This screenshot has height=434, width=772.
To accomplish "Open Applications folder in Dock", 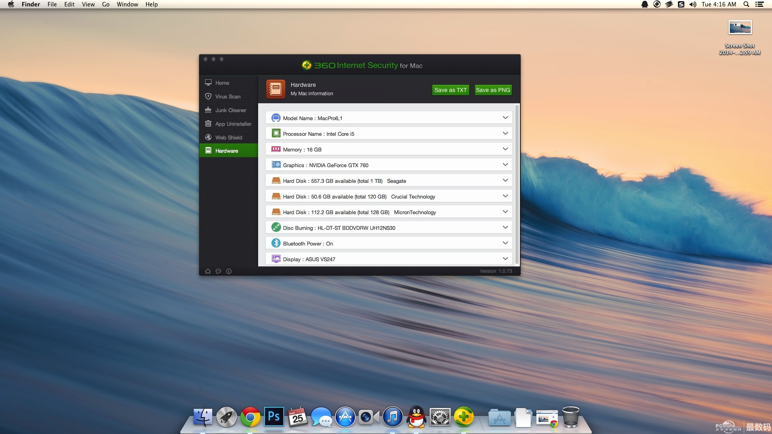I will click(x=499, y=418).
